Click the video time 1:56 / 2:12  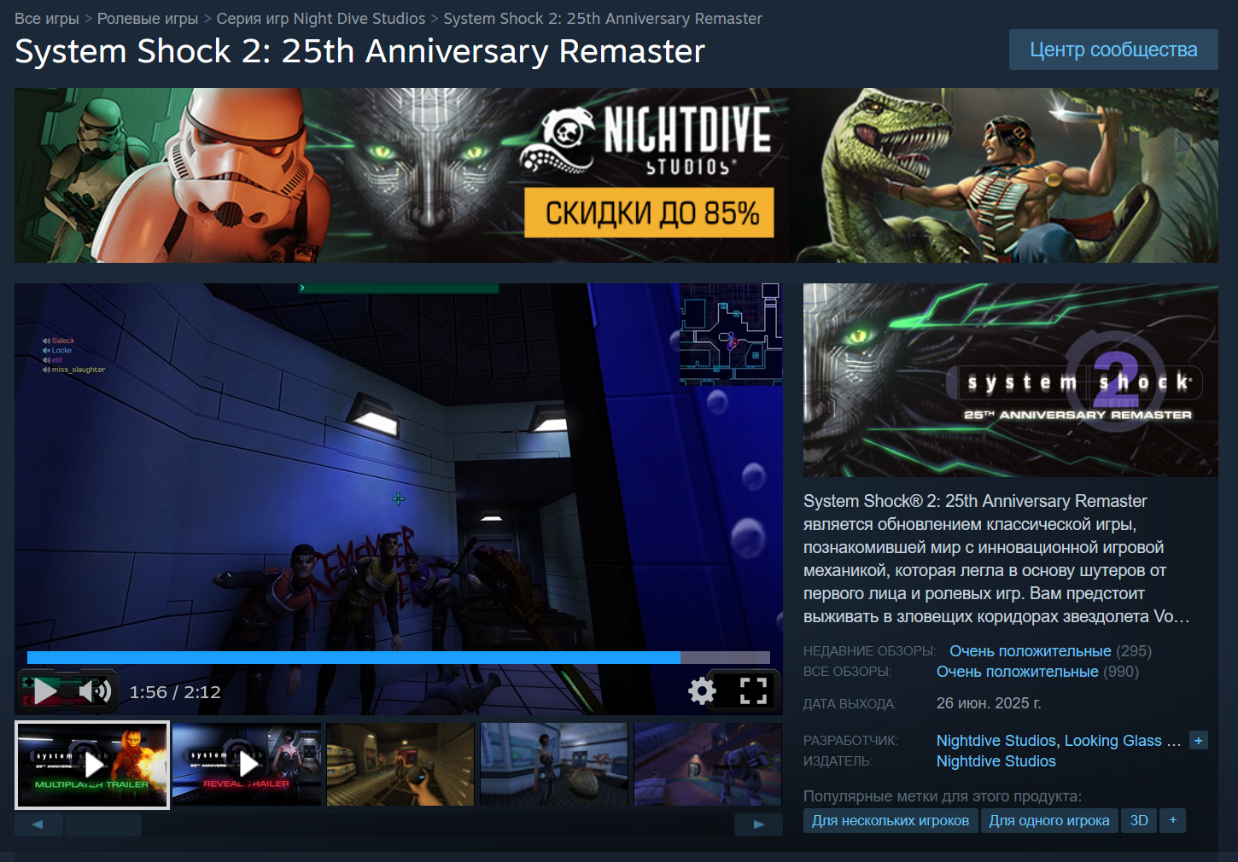175,692
